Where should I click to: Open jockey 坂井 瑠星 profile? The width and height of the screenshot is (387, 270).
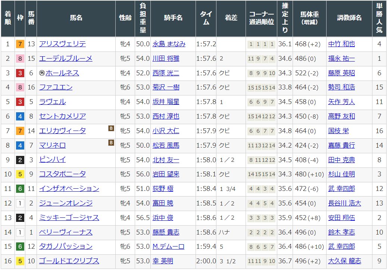point(166,102)
